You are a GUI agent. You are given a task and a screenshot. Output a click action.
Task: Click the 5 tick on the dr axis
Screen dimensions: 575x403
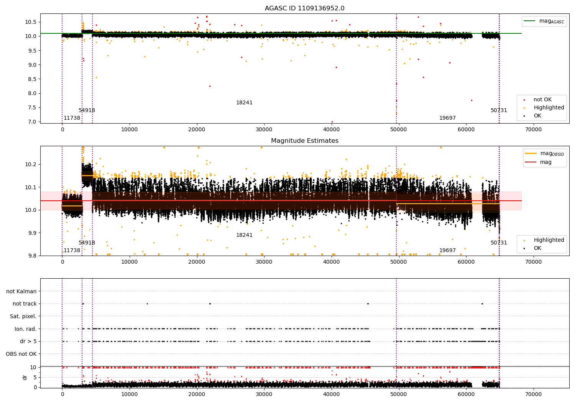tap(35, 377)
